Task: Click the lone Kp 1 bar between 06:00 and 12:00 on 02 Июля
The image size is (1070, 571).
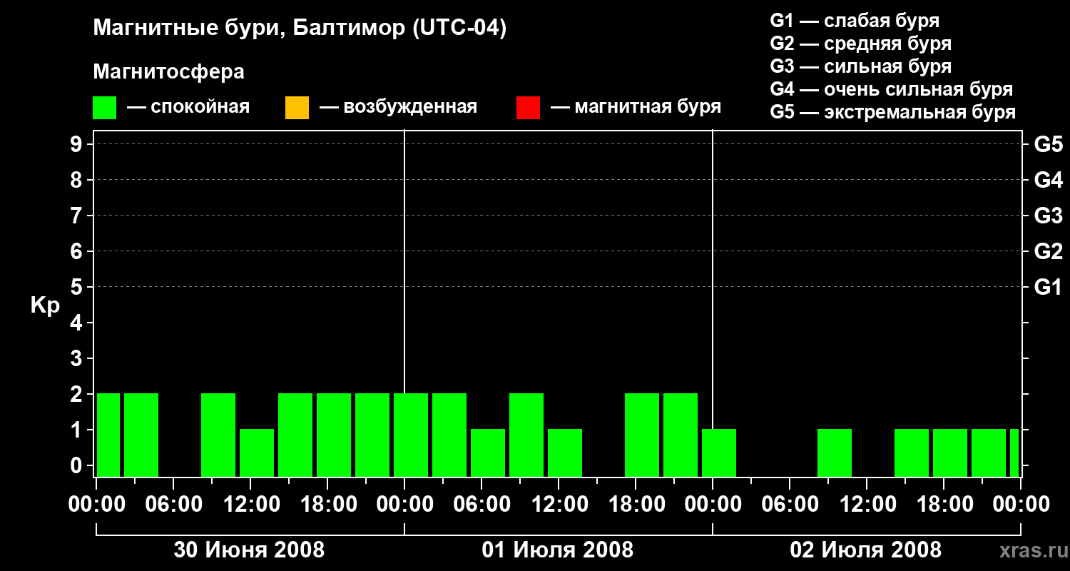Action: (x=835, y=453)
